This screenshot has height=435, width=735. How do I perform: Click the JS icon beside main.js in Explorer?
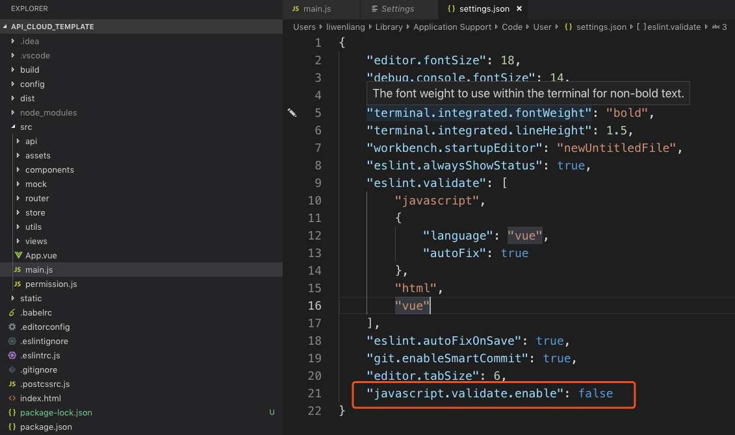(x=18, y=269)
